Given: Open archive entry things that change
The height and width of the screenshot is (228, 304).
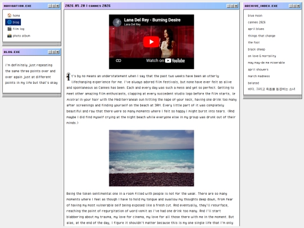Looking at the screenshot, I should pyautogui.click(x=262, y=35).
